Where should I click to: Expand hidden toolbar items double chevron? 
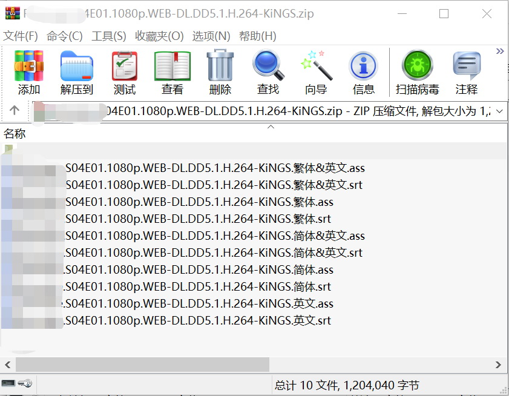point(500,51)
